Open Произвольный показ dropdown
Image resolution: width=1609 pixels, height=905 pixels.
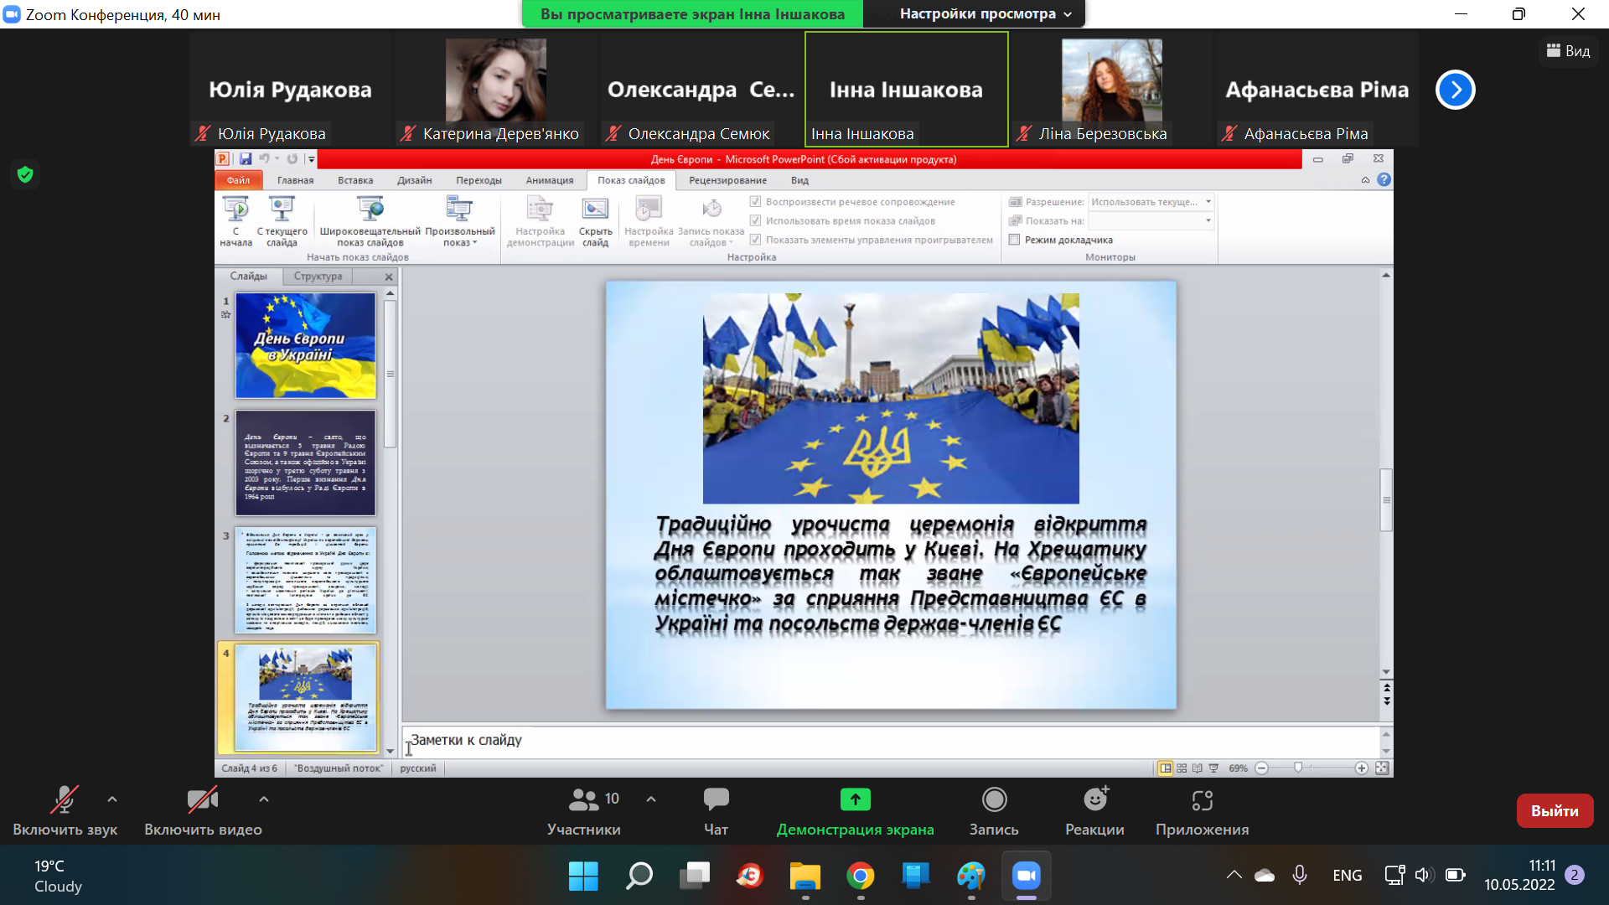[x=459, y=221]
